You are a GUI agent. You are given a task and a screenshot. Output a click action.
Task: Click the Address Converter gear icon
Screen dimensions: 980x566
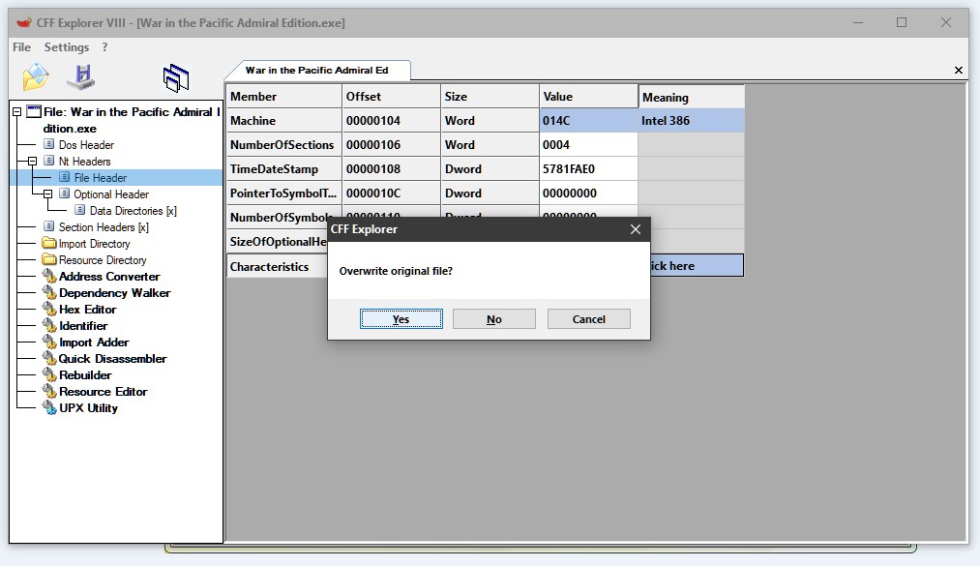tap(49, 276)
